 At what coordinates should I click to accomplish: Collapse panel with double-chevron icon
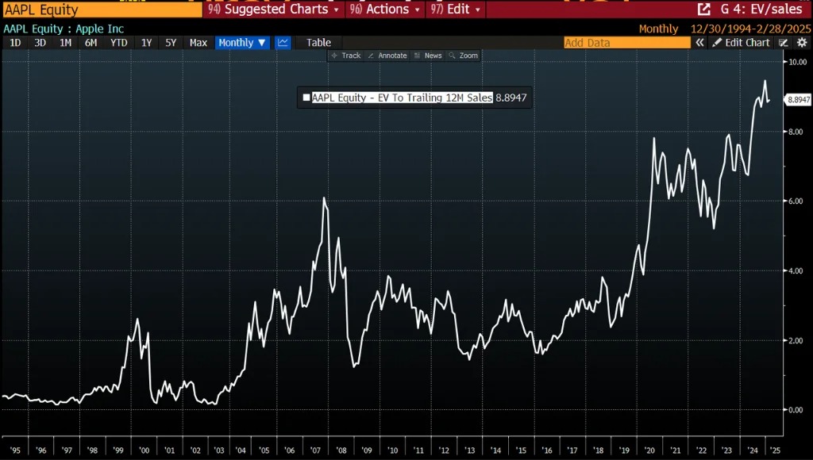[x=700, y=43]
